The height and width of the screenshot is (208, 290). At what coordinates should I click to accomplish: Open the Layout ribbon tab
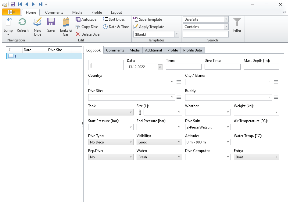pyautogui.click(x=116, y=12)
